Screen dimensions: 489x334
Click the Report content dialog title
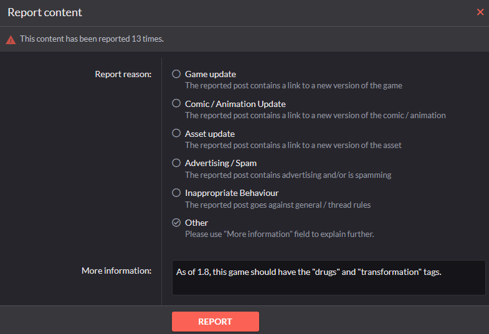[x=45, y=12]
